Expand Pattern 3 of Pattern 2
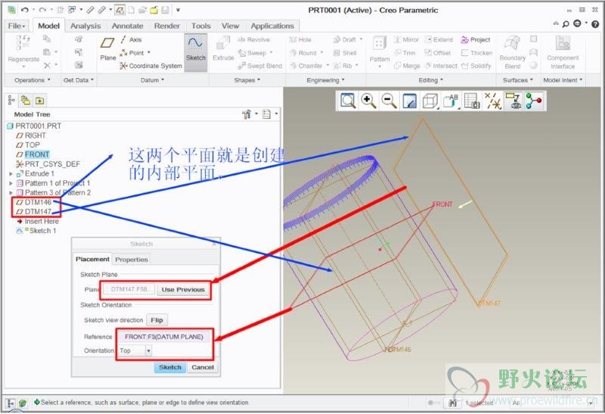 pyautogui.click(x=11, y=192)
